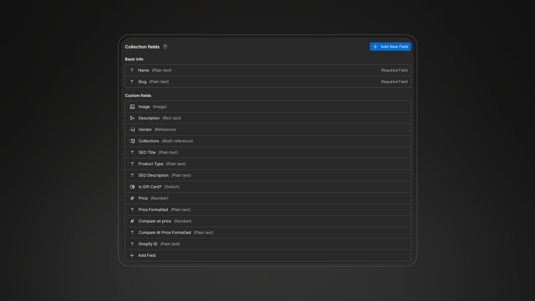The image size is (535, 301).
Task: Click the Collections multi-reference icon
Action: [132, 141]
